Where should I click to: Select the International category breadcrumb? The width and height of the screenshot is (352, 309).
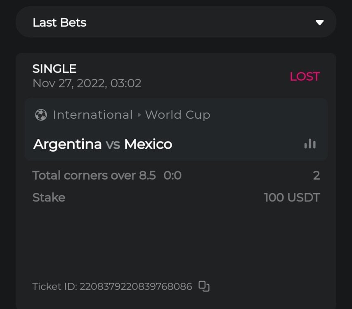(93, 115)
